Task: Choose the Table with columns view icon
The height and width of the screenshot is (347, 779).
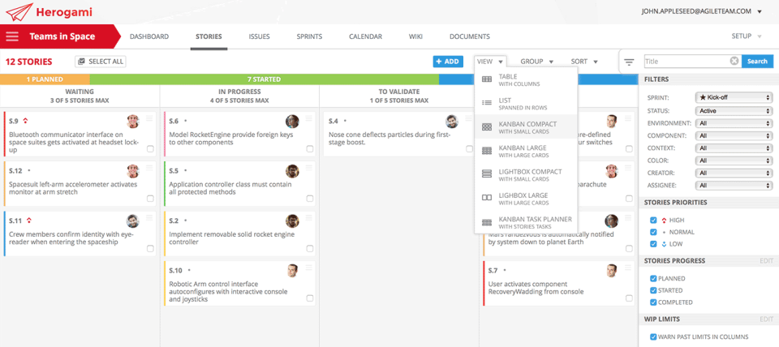Action: coord(487,79)
